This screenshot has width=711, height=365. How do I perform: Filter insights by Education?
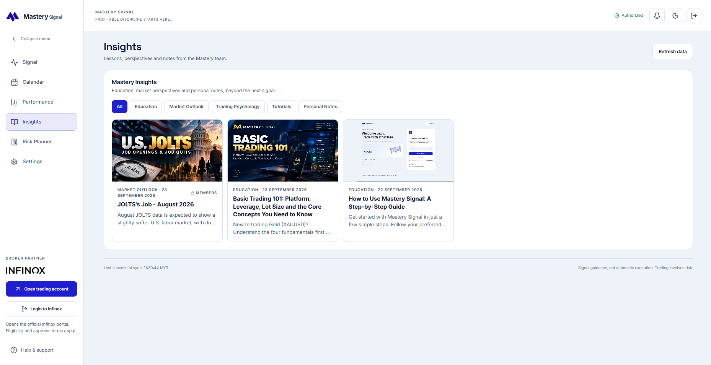146,107
